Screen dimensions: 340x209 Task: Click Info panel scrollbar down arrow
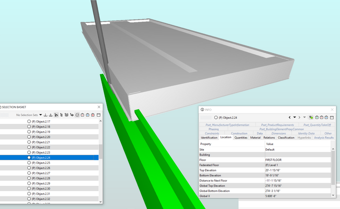(333, 195)
